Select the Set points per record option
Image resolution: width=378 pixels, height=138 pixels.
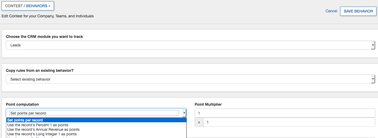[x=25, y=120]
